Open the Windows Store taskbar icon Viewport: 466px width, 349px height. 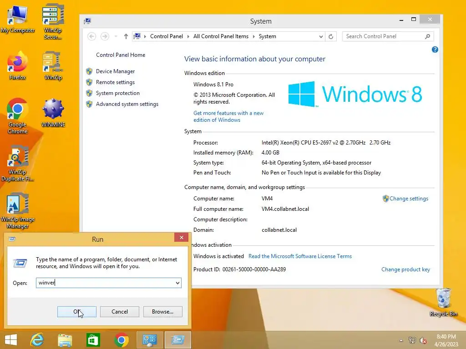click(x=93, y=340)
